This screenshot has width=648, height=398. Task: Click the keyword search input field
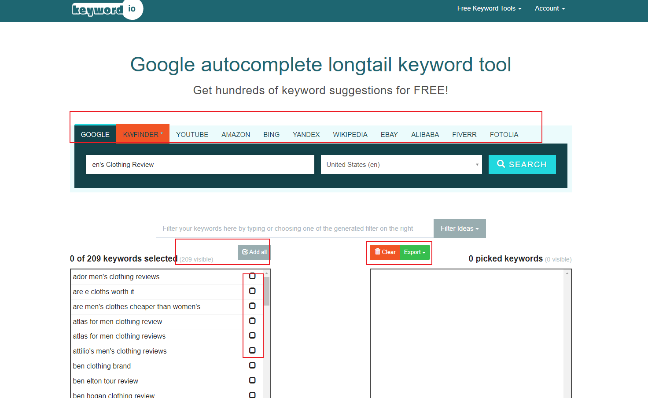200,165
